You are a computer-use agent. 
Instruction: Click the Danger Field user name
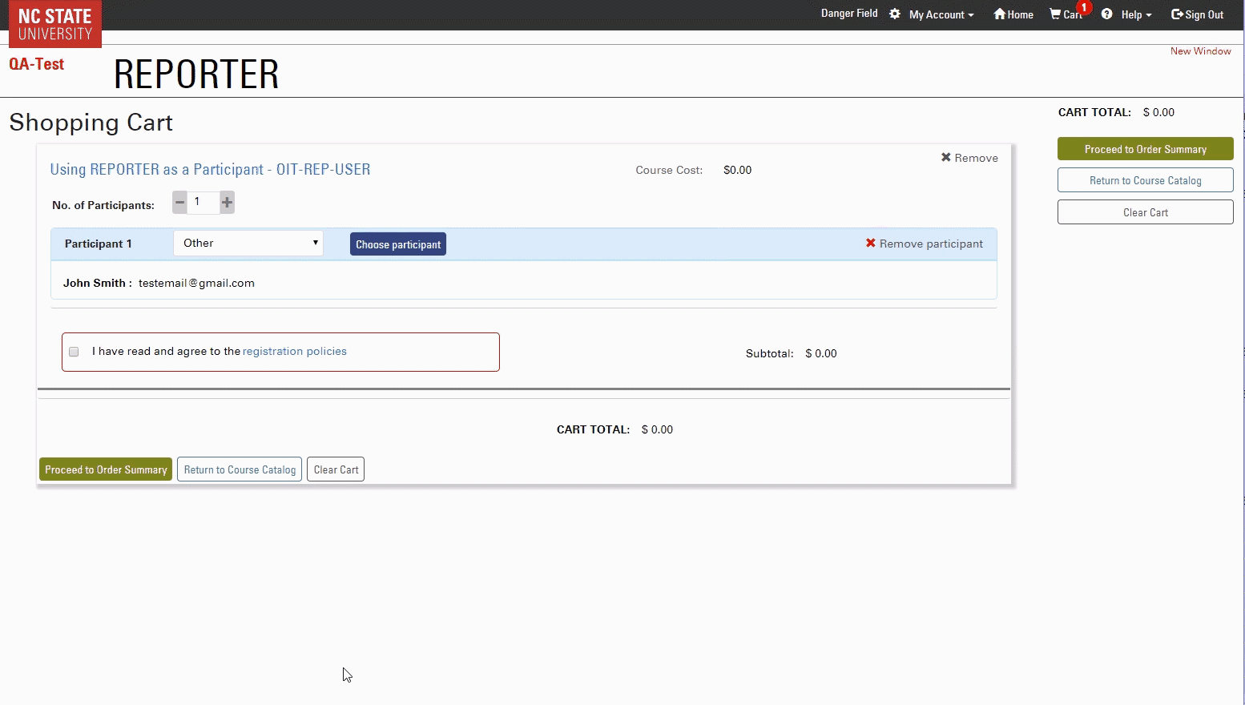(x=849, y=14)
